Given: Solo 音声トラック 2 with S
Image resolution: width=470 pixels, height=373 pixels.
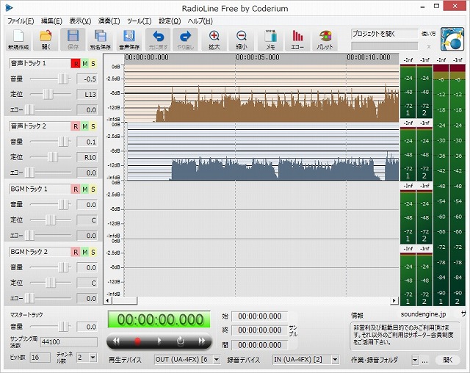Looking at the screenshot, I should point(93,126).
